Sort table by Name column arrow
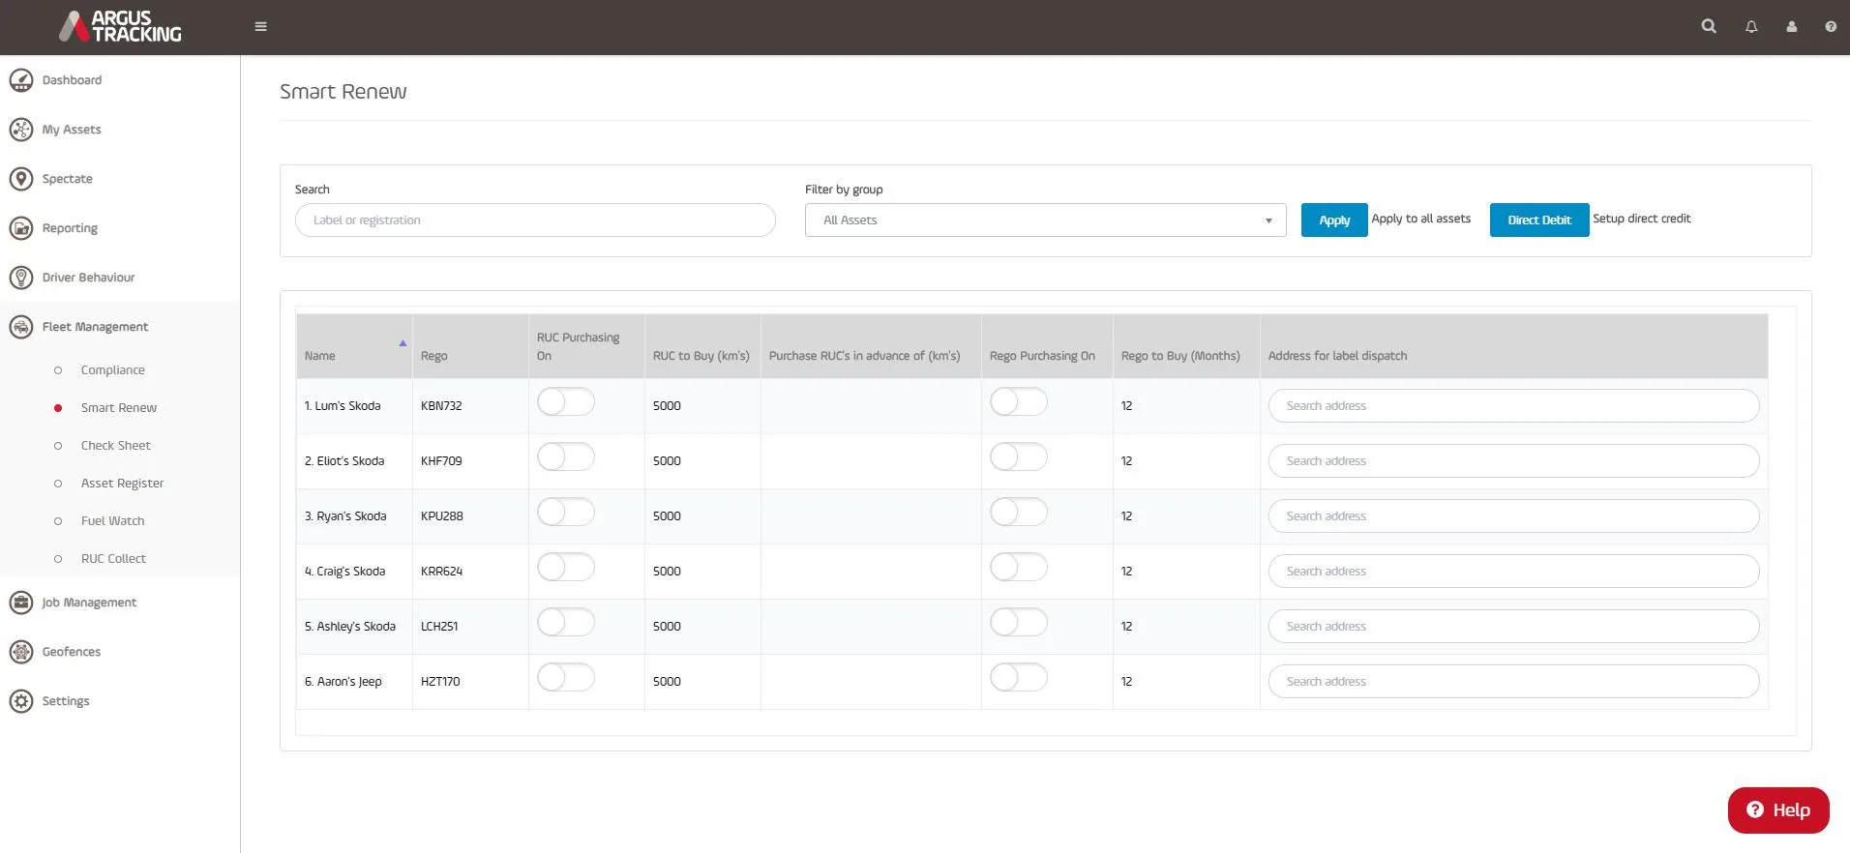The image size is (1850, 853). point(403,343)
